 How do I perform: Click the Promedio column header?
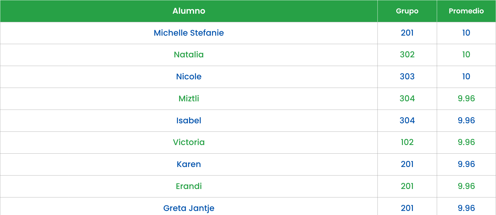[466, 11]
